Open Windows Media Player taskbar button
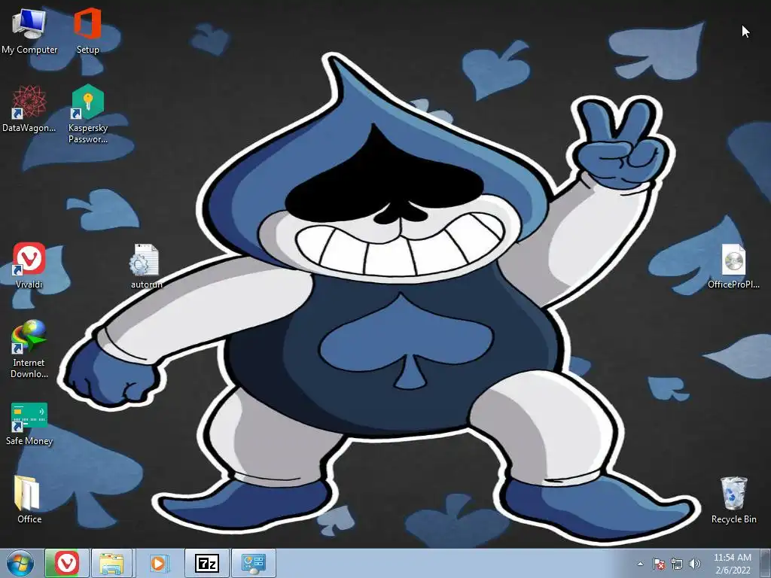The height and width of the screenshot is (578, 771). 158,563
